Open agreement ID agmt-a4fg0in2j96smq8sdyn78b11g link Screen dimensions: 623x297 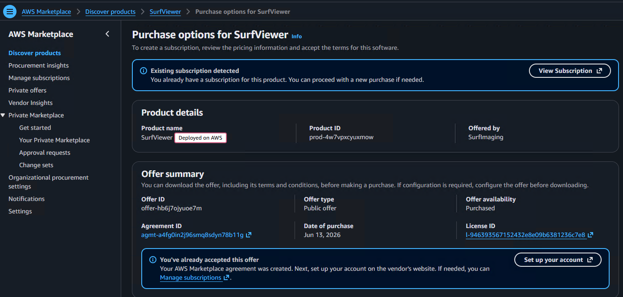(193, 235)
